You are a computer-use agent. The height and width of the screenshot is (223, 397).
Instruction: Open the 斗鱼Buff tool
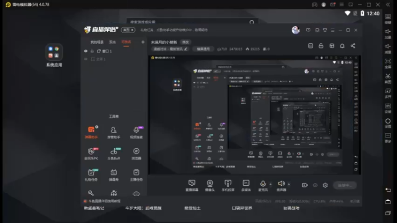tap(114, 154)
